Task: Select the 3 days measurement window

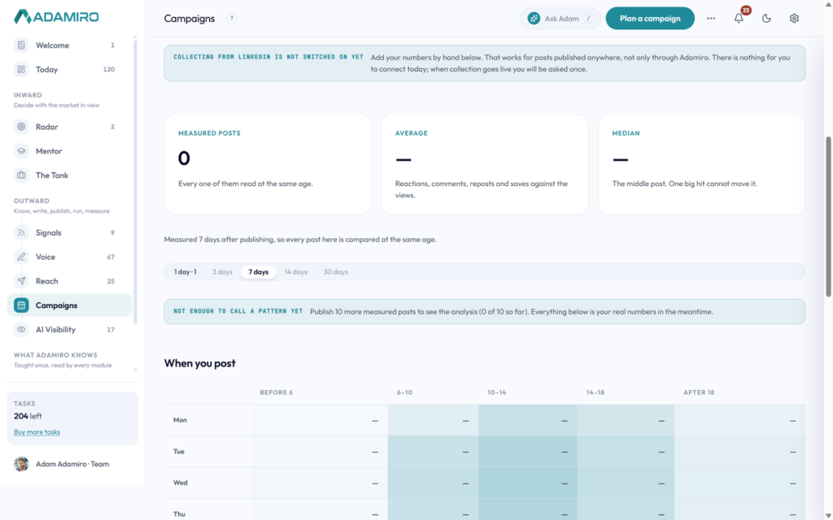Action: pyautogui.click(x=222, y=271)
